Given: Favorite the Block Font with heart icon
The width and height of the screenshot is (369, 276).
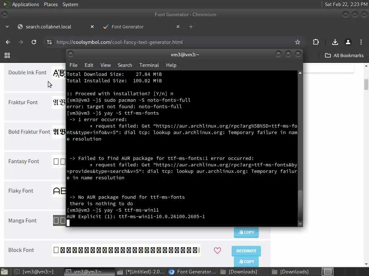Looking at the screenshot, I should pyautogui.click(x=217, y=250).
